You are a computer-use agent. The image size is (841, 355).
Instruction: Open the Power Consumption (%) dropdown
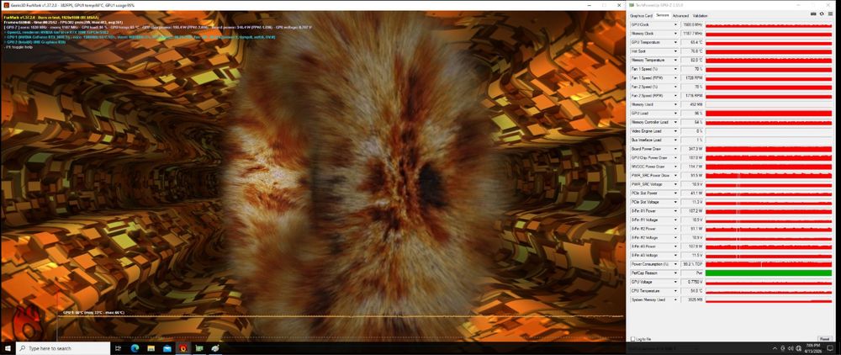pos(674,264)
